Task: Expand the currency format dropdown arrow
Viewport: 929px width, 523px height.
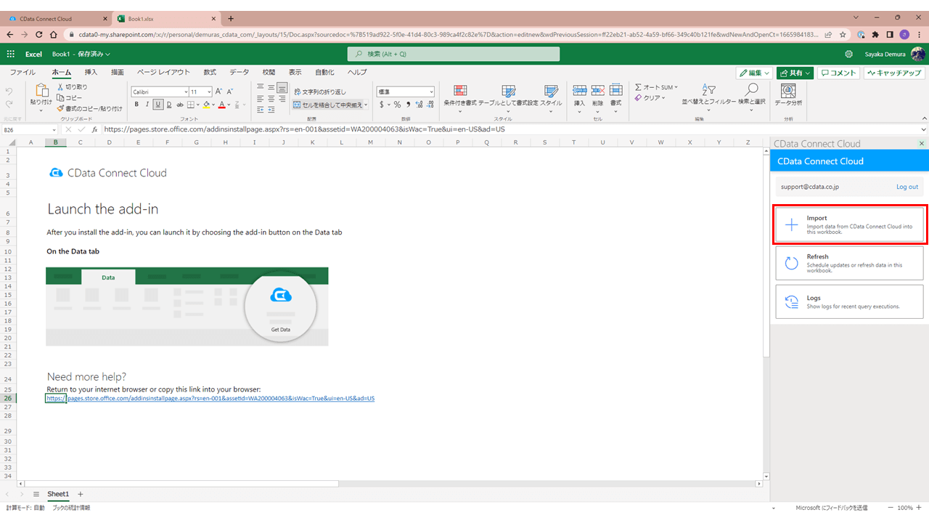Action: (x=388, y=105)
